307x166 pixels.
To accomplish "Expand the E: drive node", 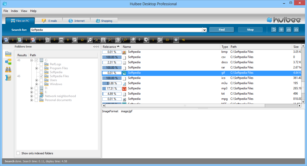I will click(x=32, y=92).
